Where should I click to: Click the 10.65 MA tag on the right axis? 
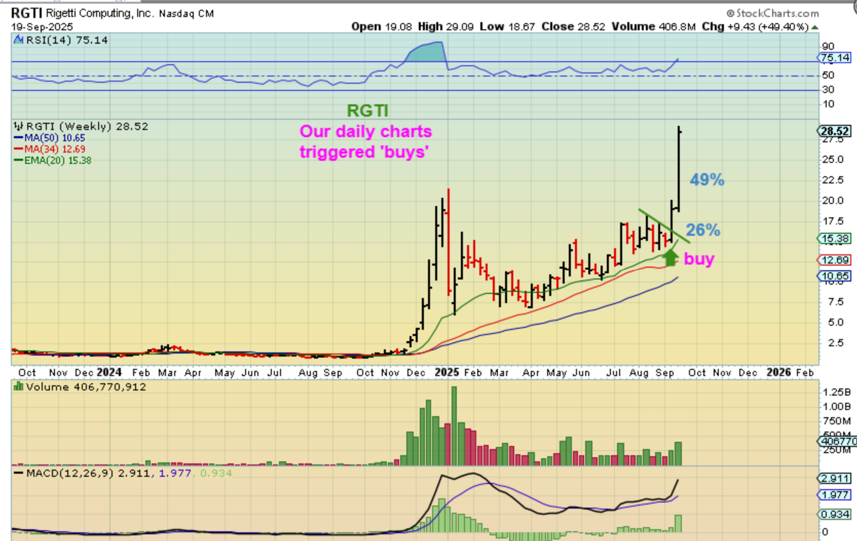(x=834, y=276)
